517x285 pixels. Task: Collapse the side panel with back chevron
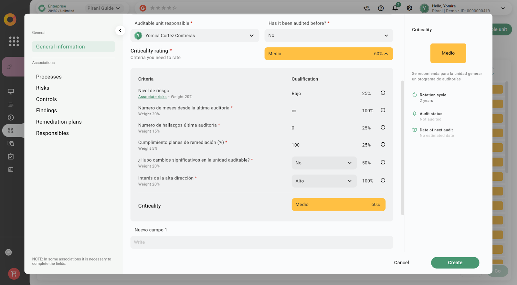click(x=120, y=30)
